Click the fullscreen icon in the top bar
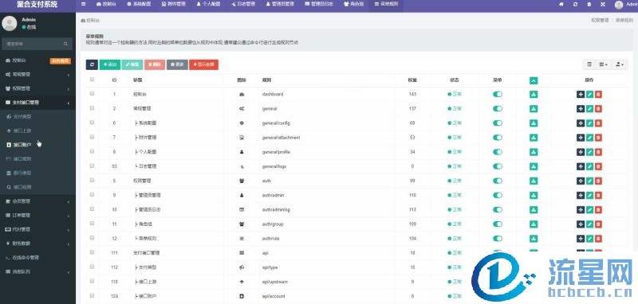Image resolution: width=638 pixels, height=304 pixels. [603, 5]
